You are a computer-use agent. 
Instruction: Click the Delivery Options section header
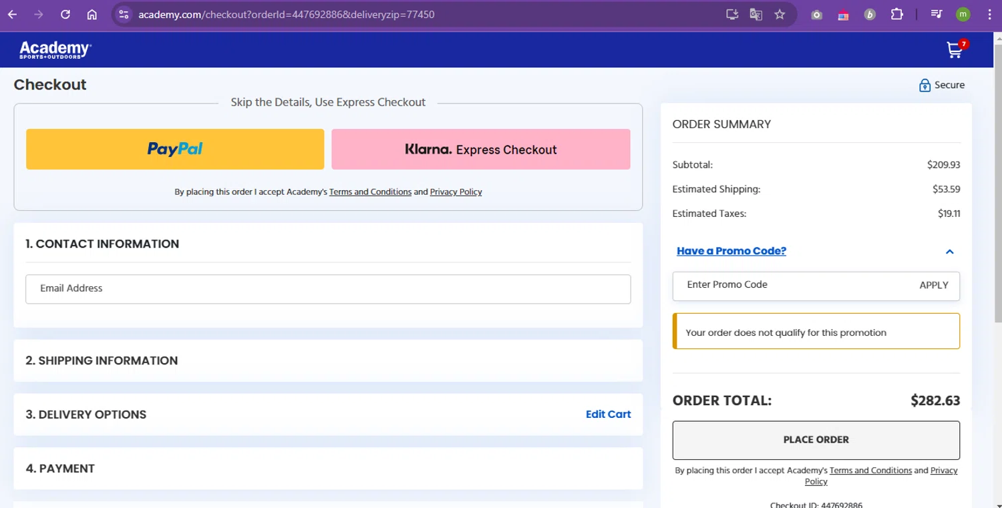click(x=86, y=415)
